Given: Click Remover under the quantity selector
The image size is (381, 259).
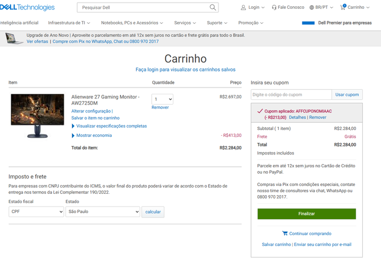Looking at the screenshot, I should tap(160, 108).
